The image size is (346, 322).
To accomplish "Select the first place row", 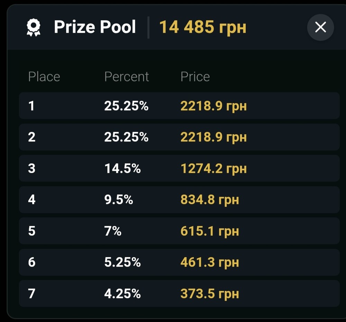I will tap(179, 106).
